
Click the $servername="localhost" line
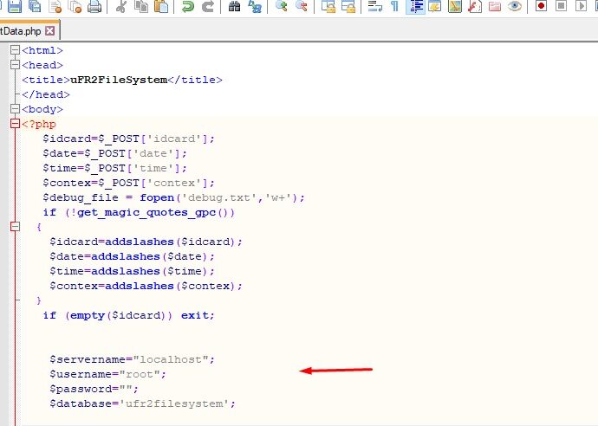133,359
